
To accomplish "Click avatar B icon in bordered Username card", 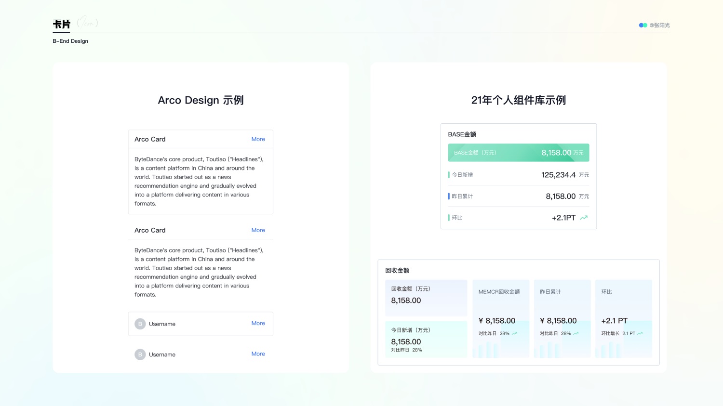I will point(140,324).
